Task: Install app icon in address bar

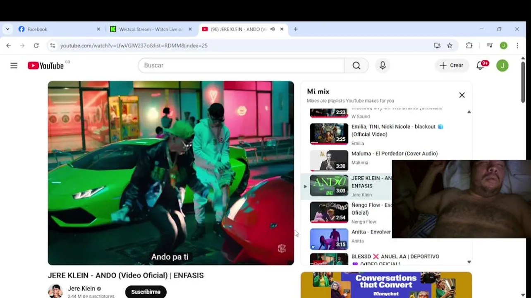Action: (437, 46)
